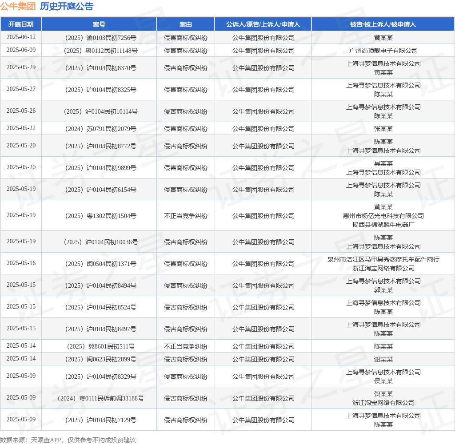Click case number "沪0104民初8325号"

tap(112, 90)
